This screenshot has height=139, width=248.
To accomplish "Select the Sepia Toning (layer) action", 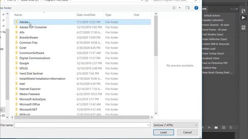I will 213,53.
